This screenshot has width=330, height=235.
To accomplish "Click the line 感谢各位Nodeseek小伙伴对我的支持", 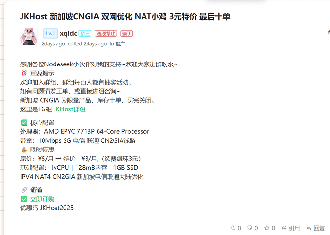I will [99, 64].
